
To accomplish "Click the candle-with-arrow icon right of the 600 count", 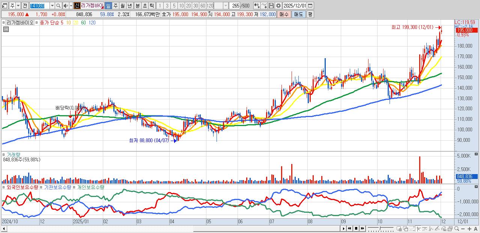I will (257, 6).
